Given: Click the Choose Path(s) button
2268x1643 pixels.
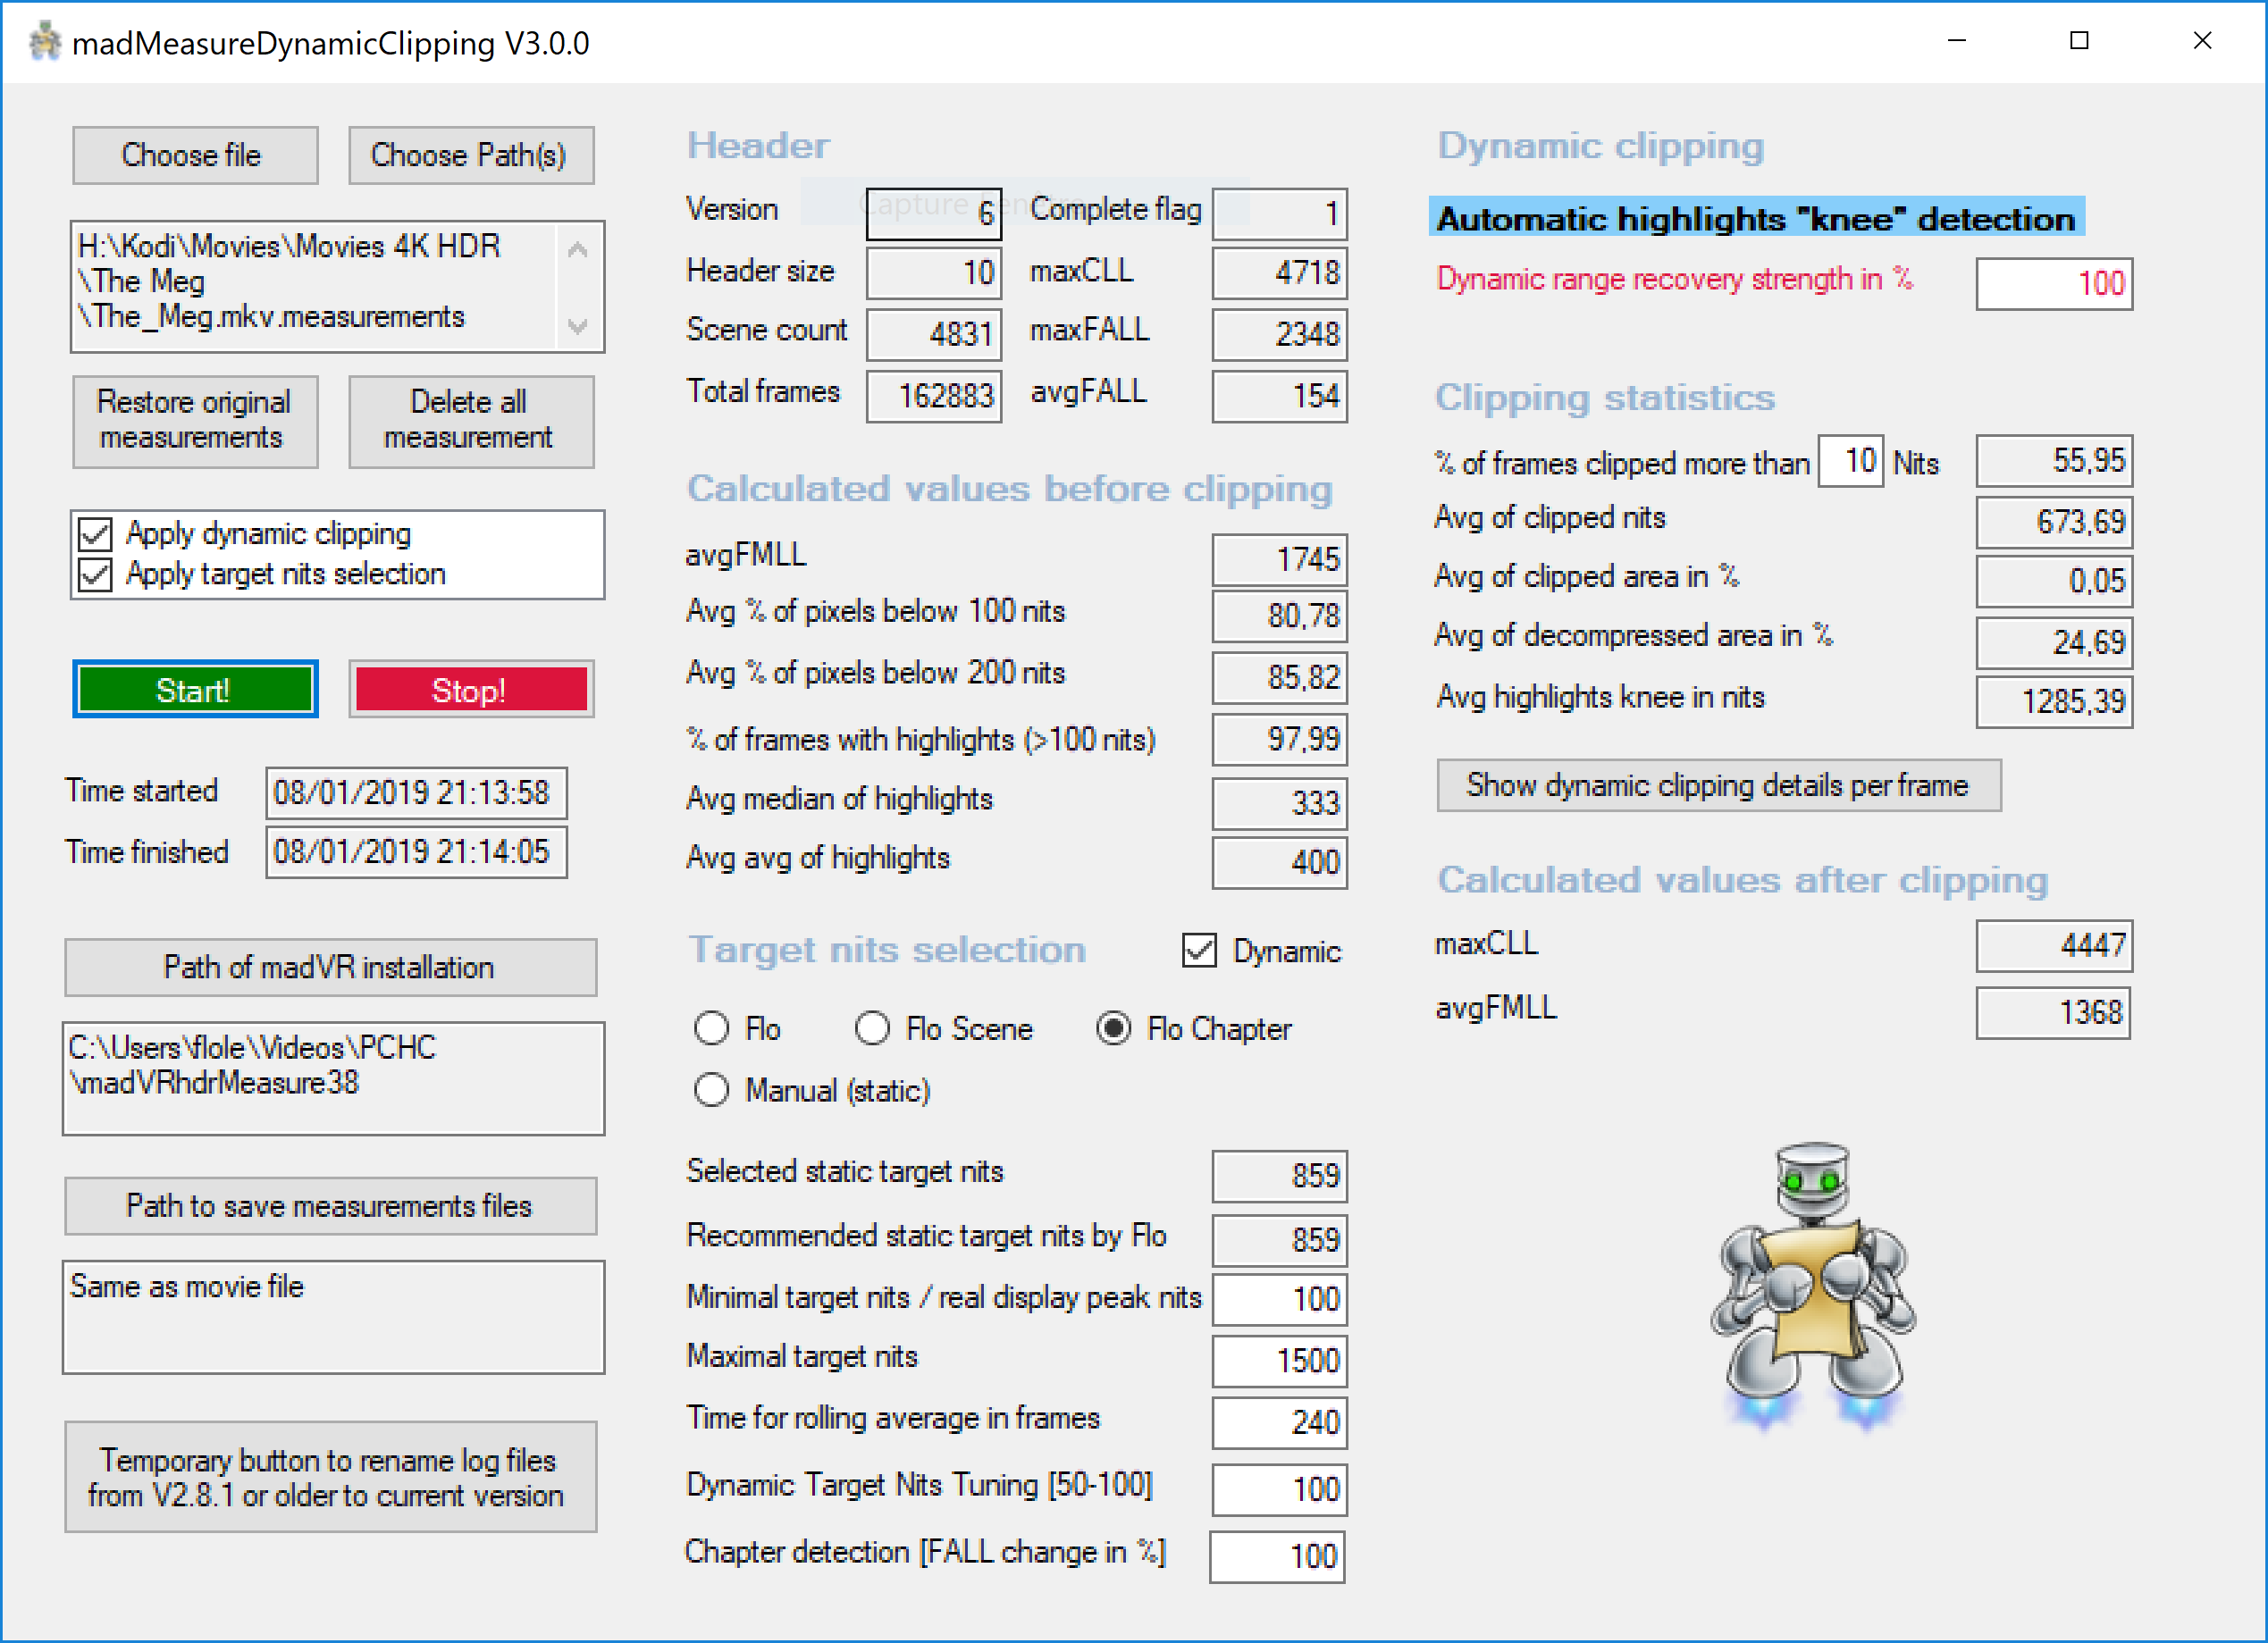Looking at the screenshot, I should click(x=471, y=155).
